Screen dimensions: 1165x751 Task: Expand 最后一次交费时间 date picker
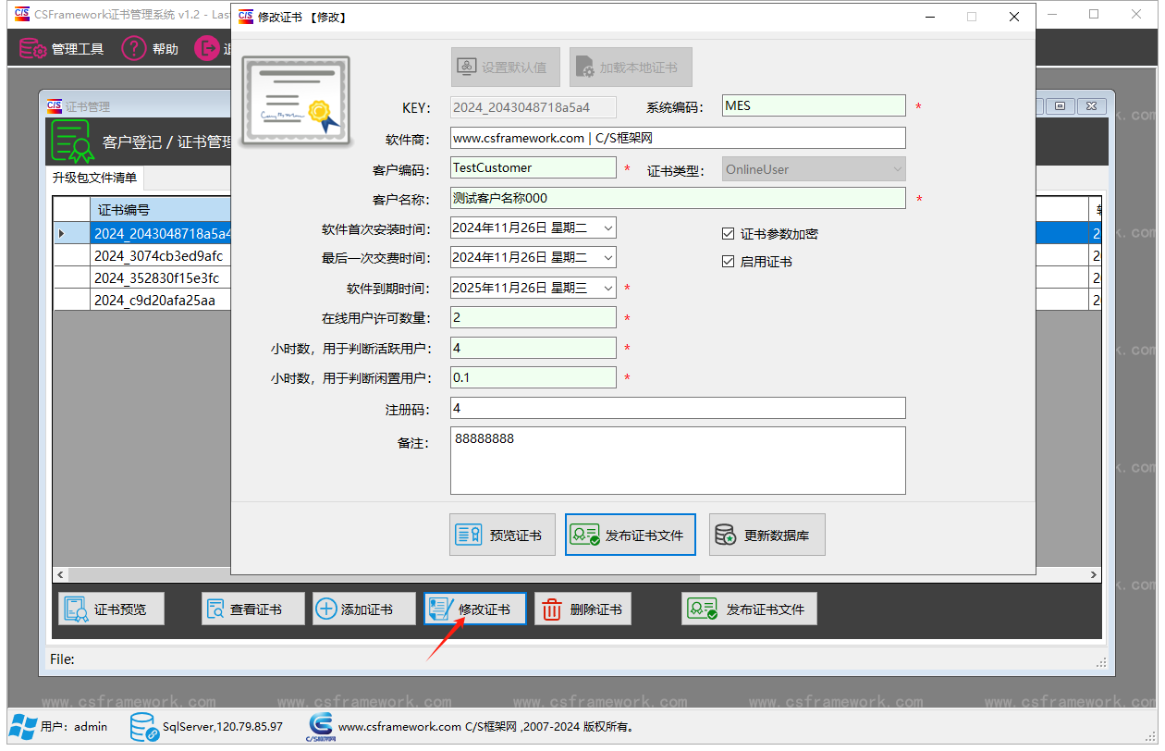[x=607, y=257]
